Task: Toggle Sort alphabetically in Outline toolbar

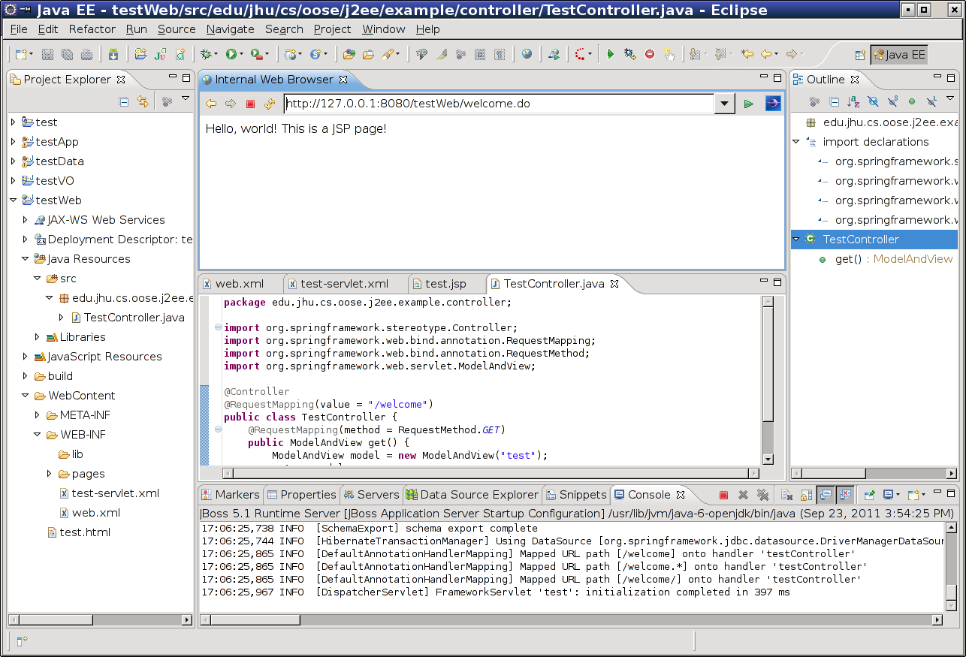Action: point(853,101)
